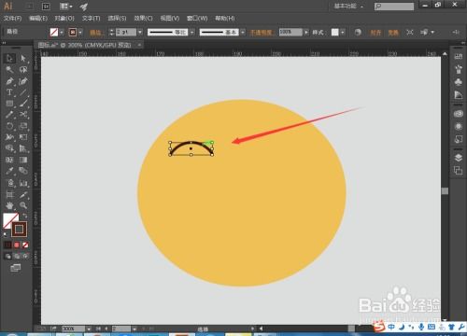This screenshot has height=336, width=467.
Task: Expand the graphic style dropdown
Action: [x=343, y=32]
